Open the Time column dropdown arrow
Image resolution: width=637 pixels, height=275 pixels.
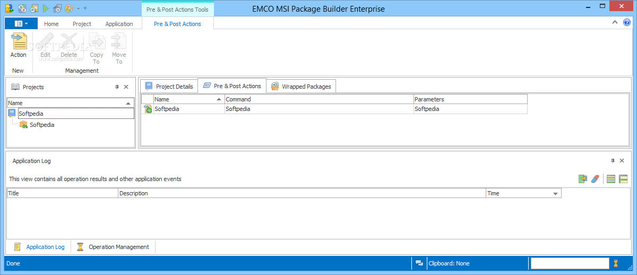[x=556, y=194]
